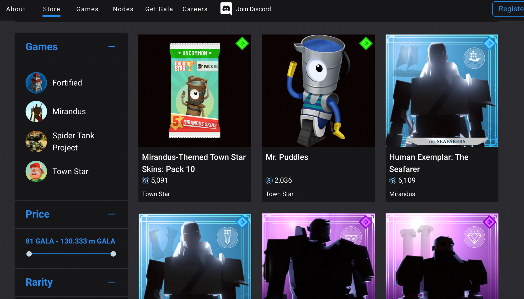Collapse the Games filter section
The image size is (524, 299).
point(111,47)
